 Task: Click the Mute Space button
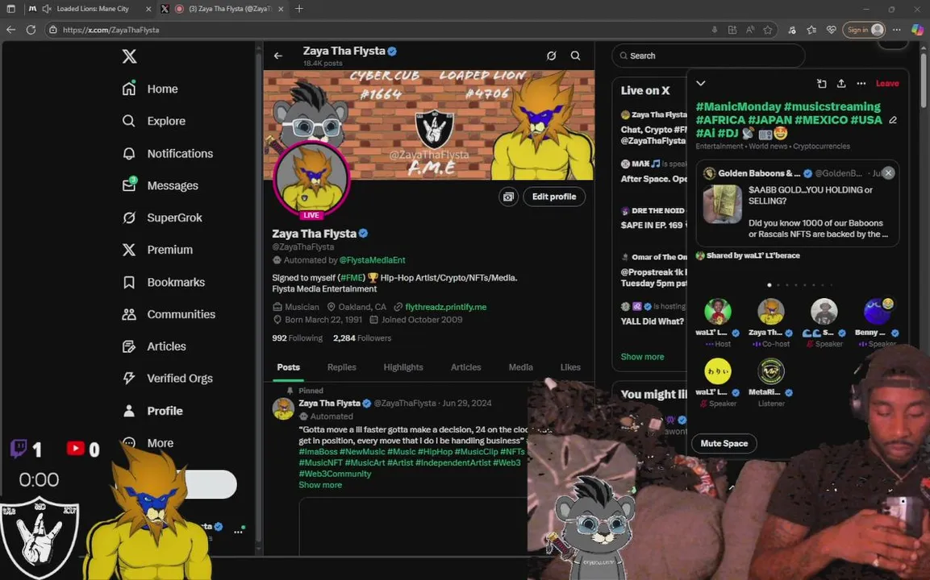724,443
